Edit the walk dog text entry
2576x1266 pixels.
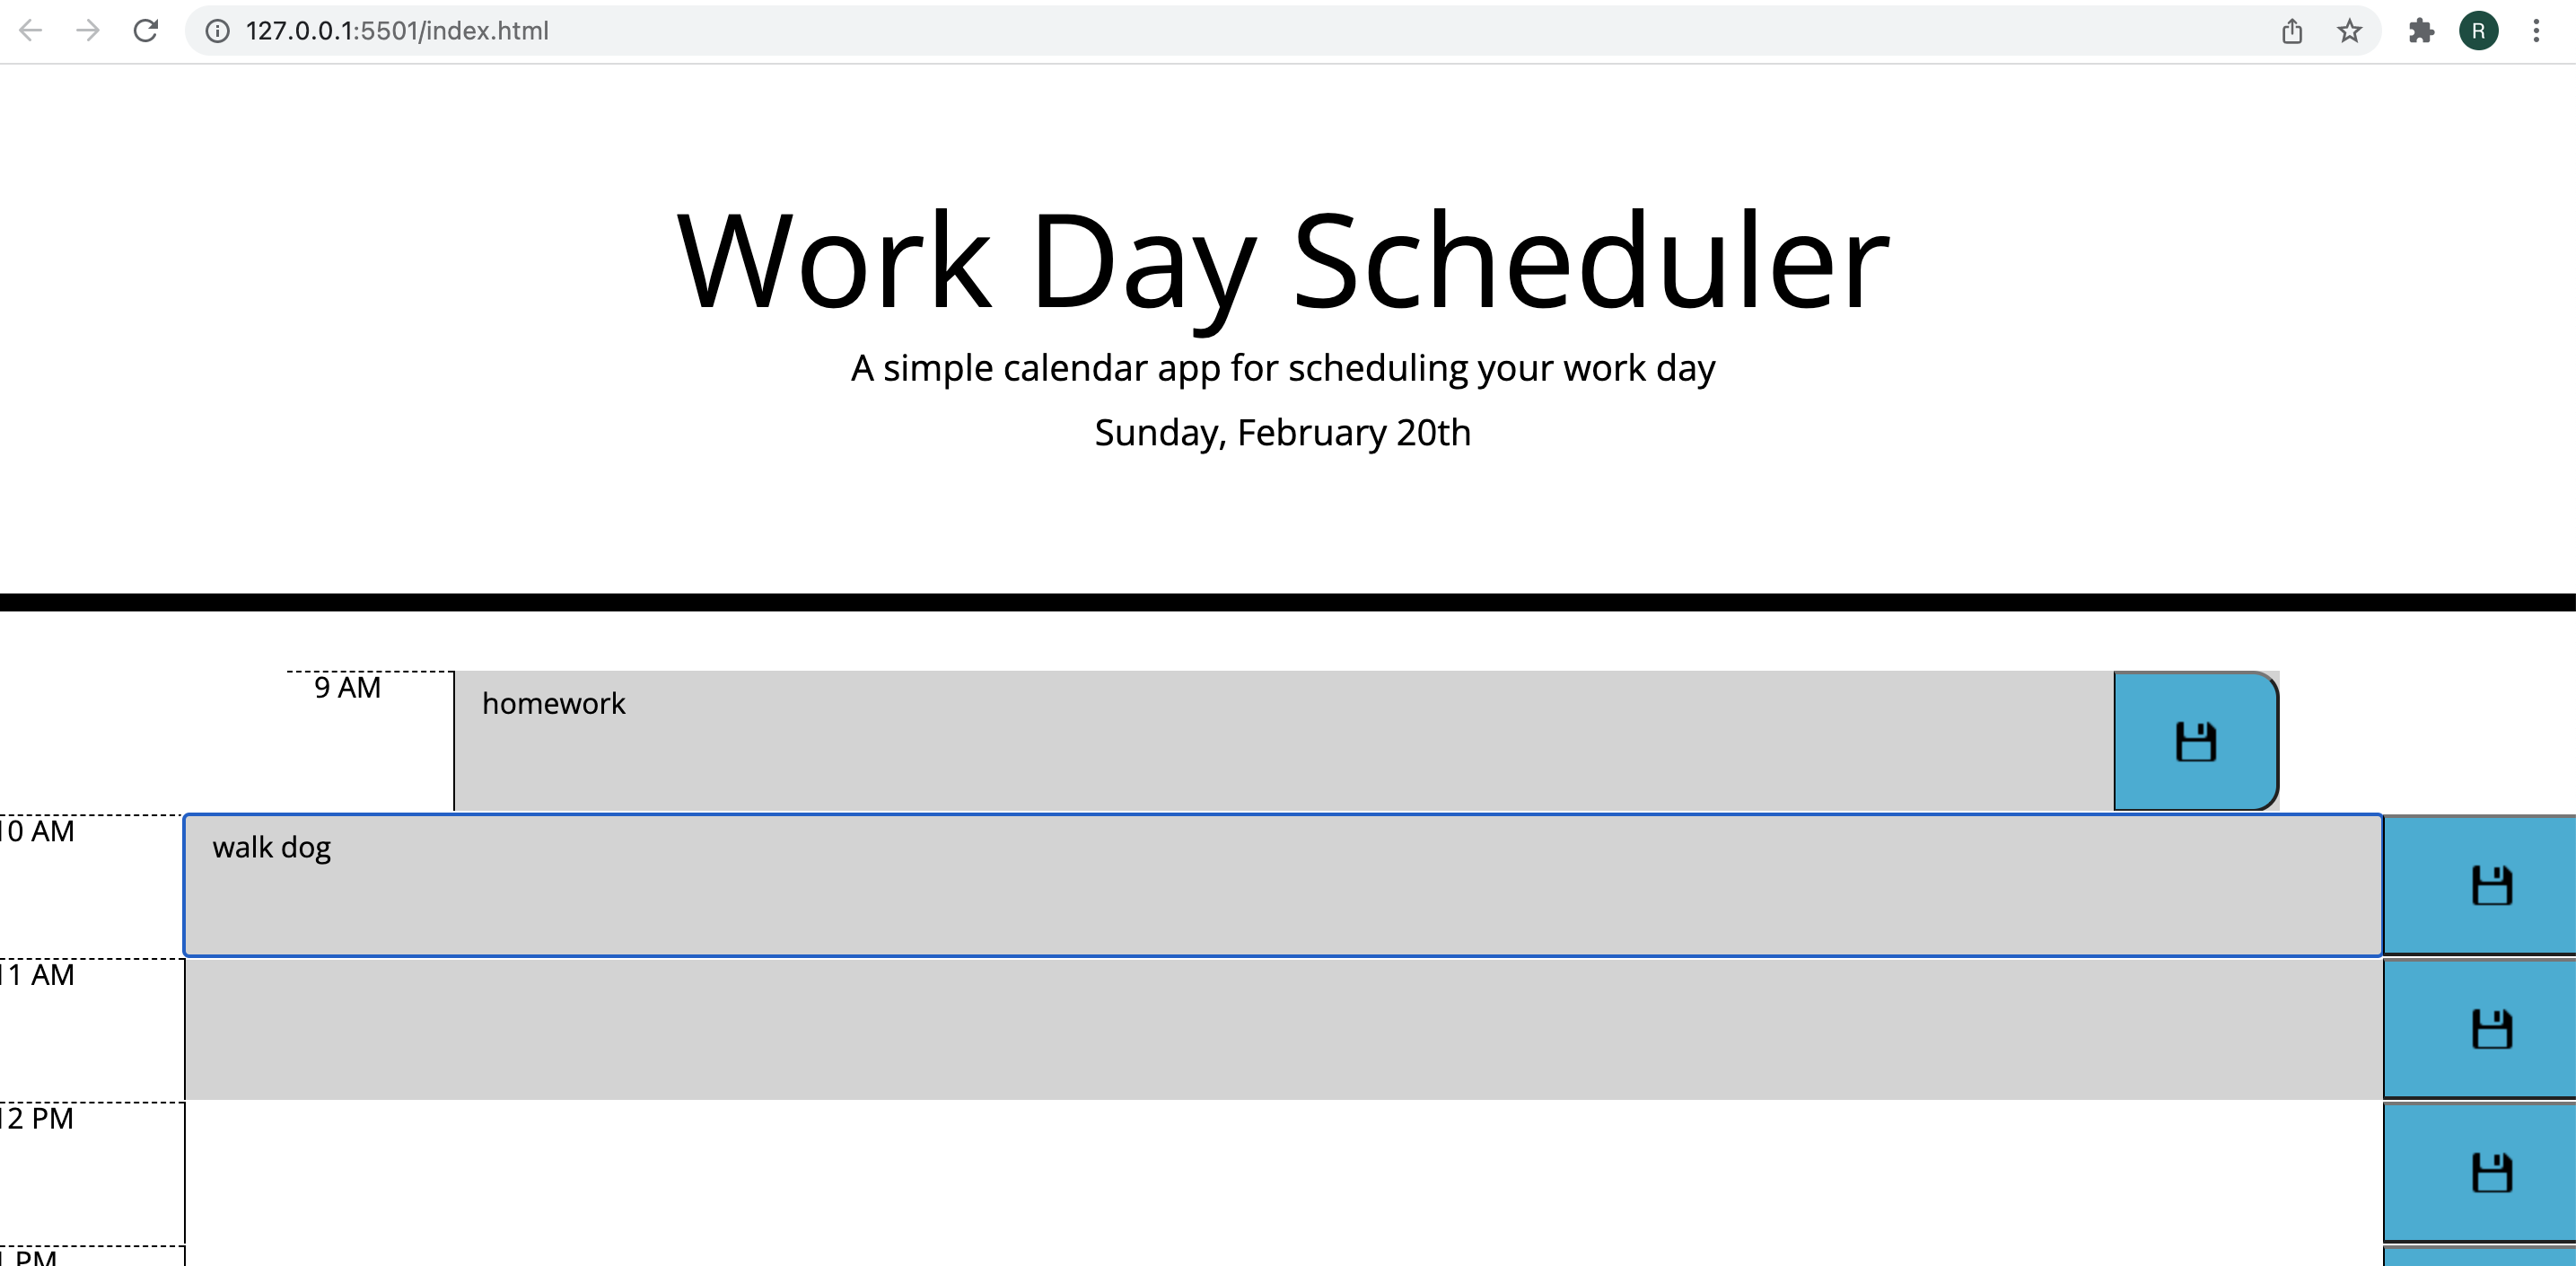coord(1200,884)
